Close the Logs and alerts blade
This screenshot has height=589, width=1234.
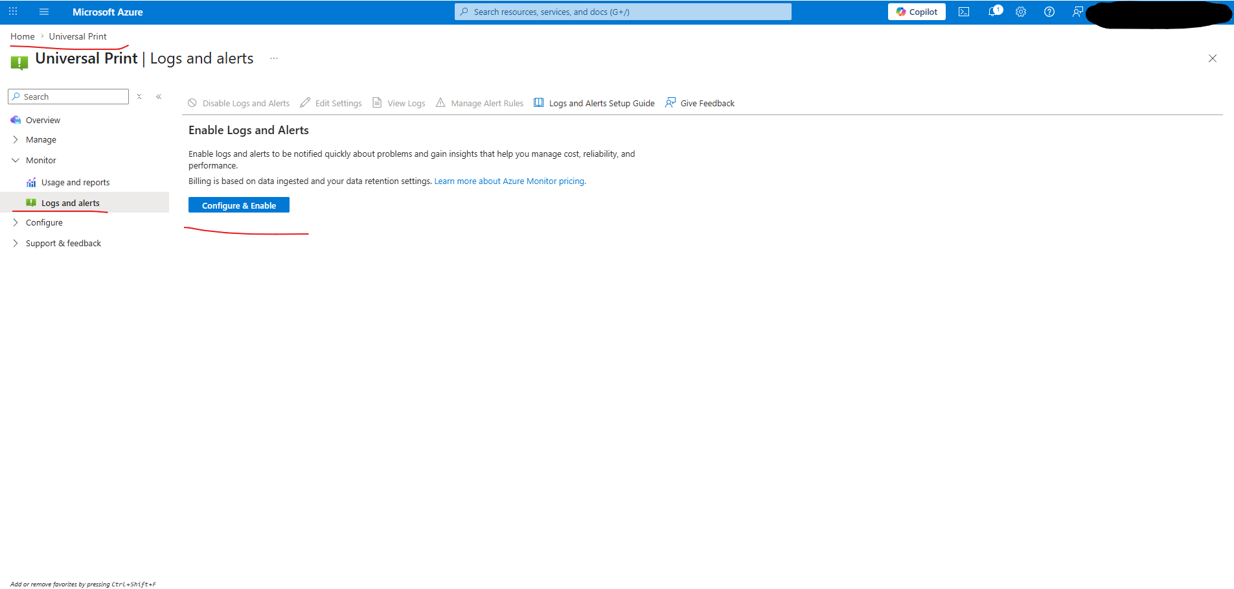pos(1213,58)
